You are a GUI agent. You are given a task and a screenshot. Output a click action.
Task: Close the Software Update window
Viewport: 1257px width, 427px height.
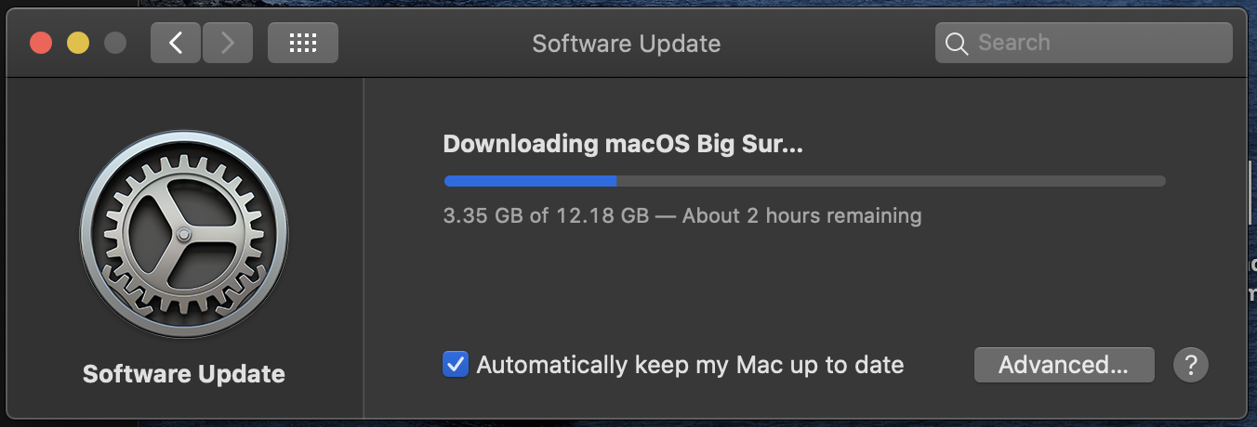[x=41, y=43]
